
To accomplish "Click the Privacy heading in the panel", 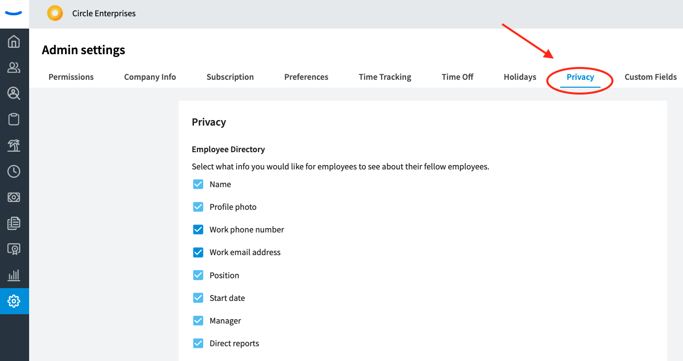I will tap(209, 122).
